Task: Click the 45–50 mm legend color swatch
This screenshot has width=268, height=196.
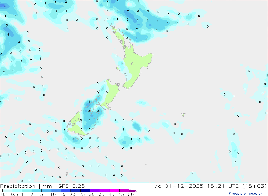Action: click(x=124, y=191)
